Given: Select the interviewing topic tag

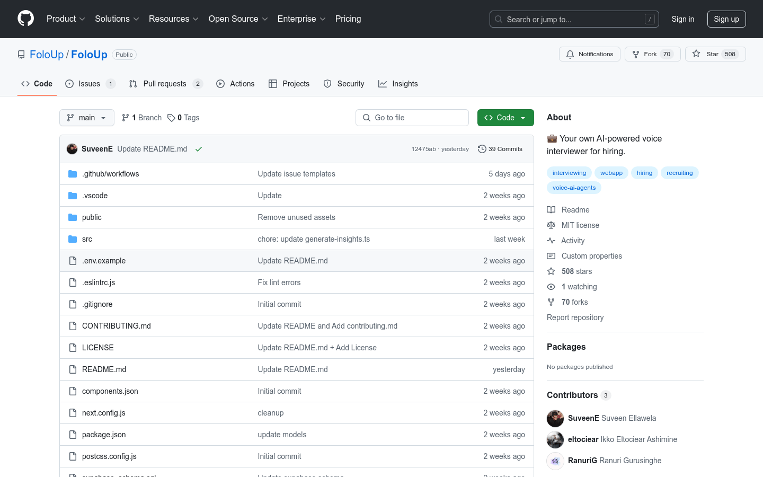Looking at the screenshot, I should coord(569,173).
